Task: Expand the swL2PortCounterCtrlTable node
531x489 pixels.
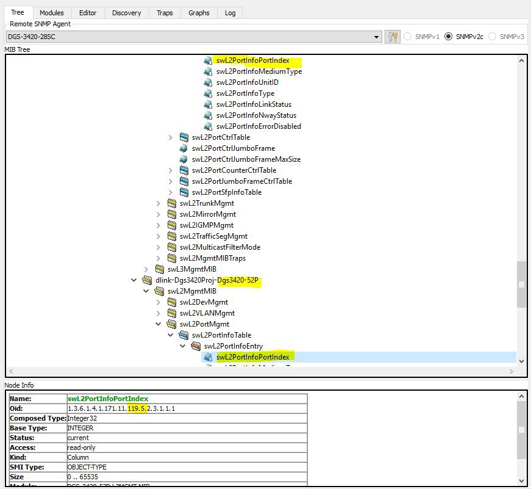Action: coord(170,170)
